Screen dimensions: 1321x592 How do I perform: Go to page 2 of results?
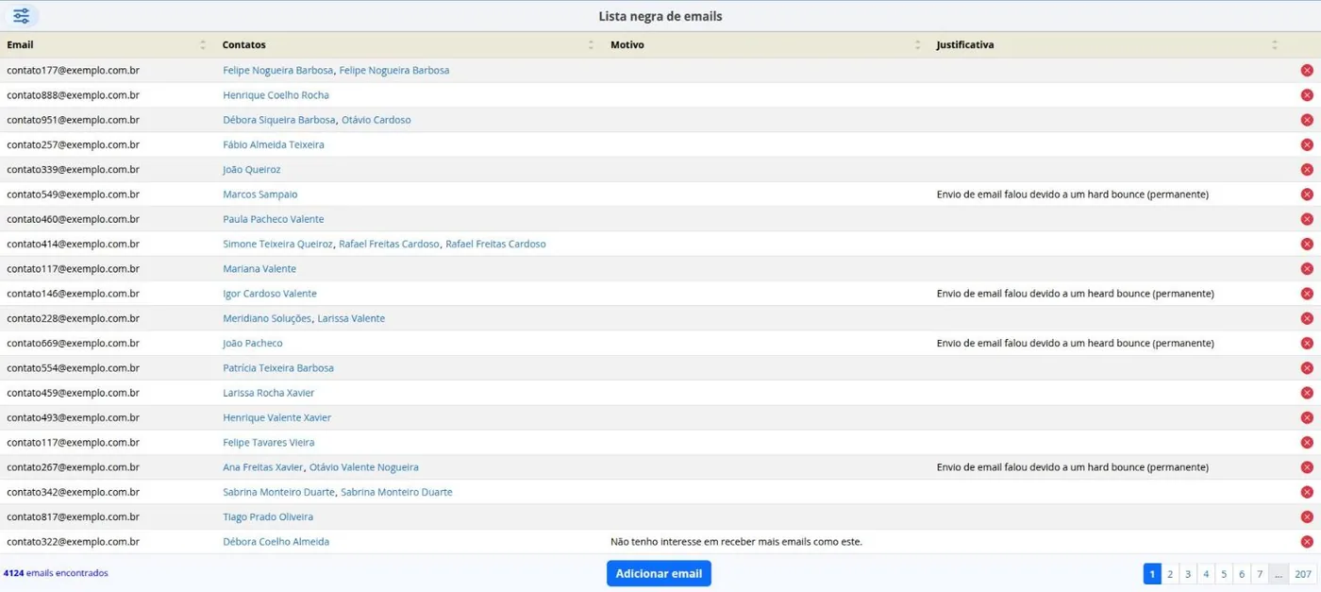click(1170, 574)
